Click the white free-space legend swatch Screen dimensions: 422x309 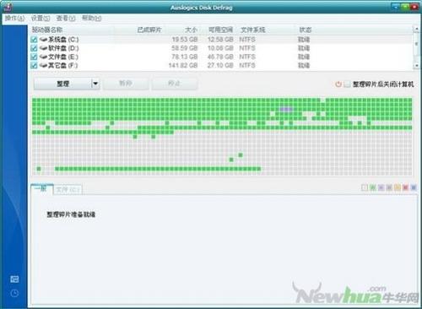[365, 187]
